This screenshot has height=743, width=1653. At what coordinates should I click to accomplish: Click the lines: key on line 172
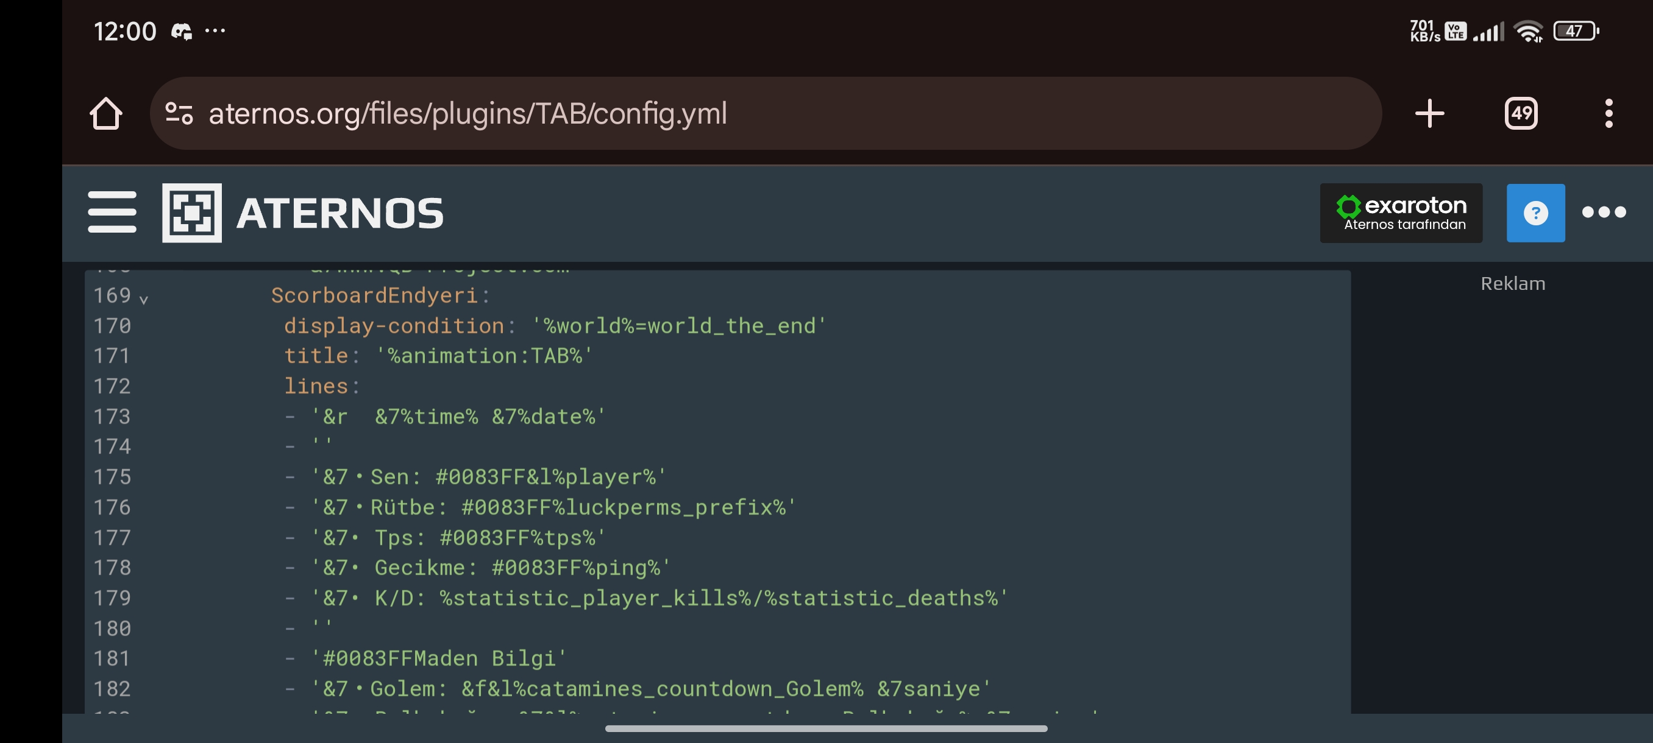322,386
